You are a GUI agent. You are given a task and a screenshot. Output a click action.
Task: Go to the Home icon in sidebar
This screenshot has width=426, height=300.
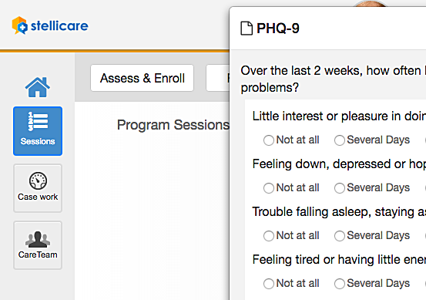[38, 87]
